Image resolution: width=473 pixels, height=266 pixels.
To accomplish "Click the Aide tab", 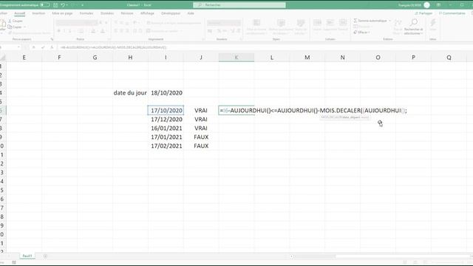I will point(191,13).
